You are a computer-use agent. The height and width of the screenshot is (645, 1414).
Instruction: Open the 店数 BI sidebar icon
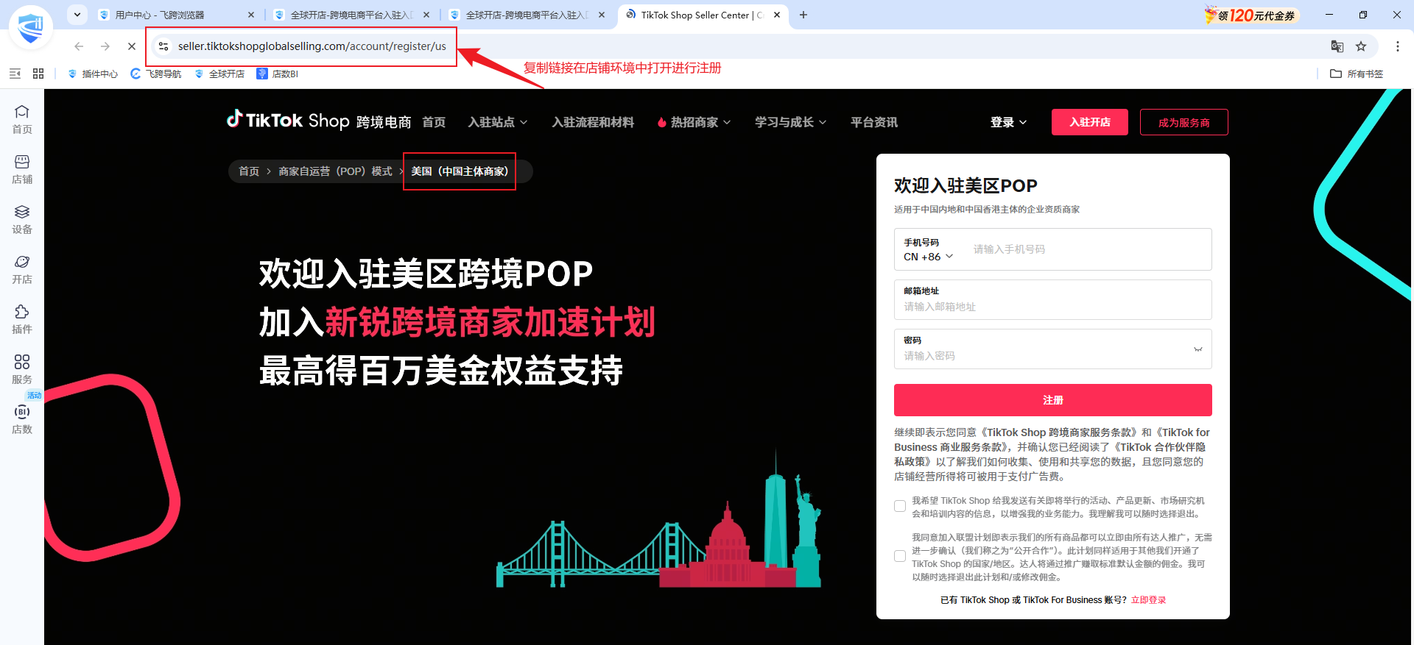pos(22,420)
